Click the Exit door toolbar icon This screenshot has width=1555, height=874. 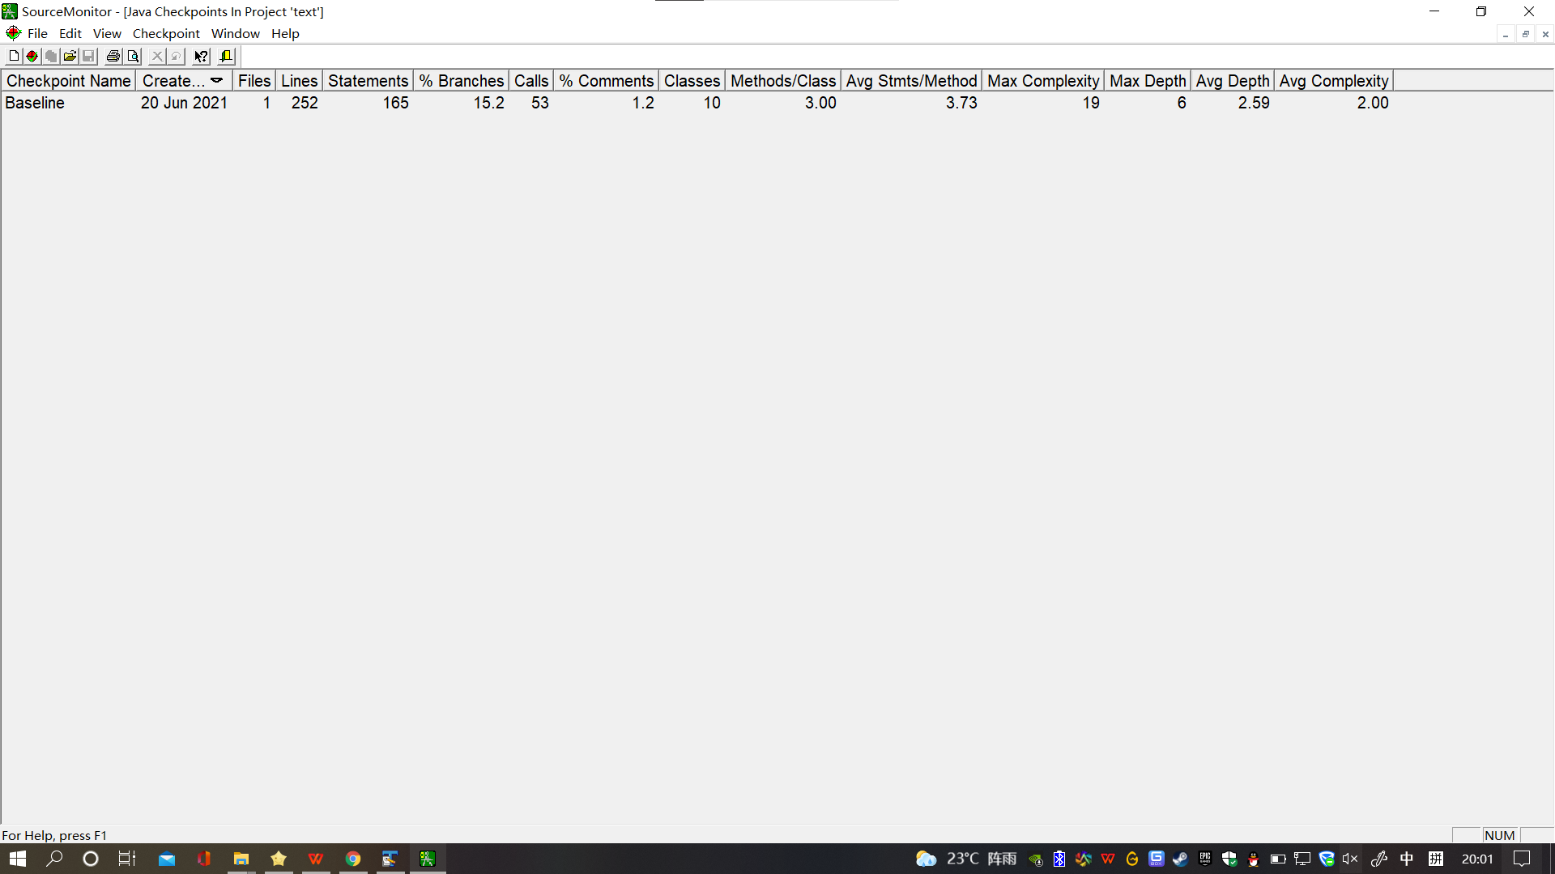(x=227, y=56)
